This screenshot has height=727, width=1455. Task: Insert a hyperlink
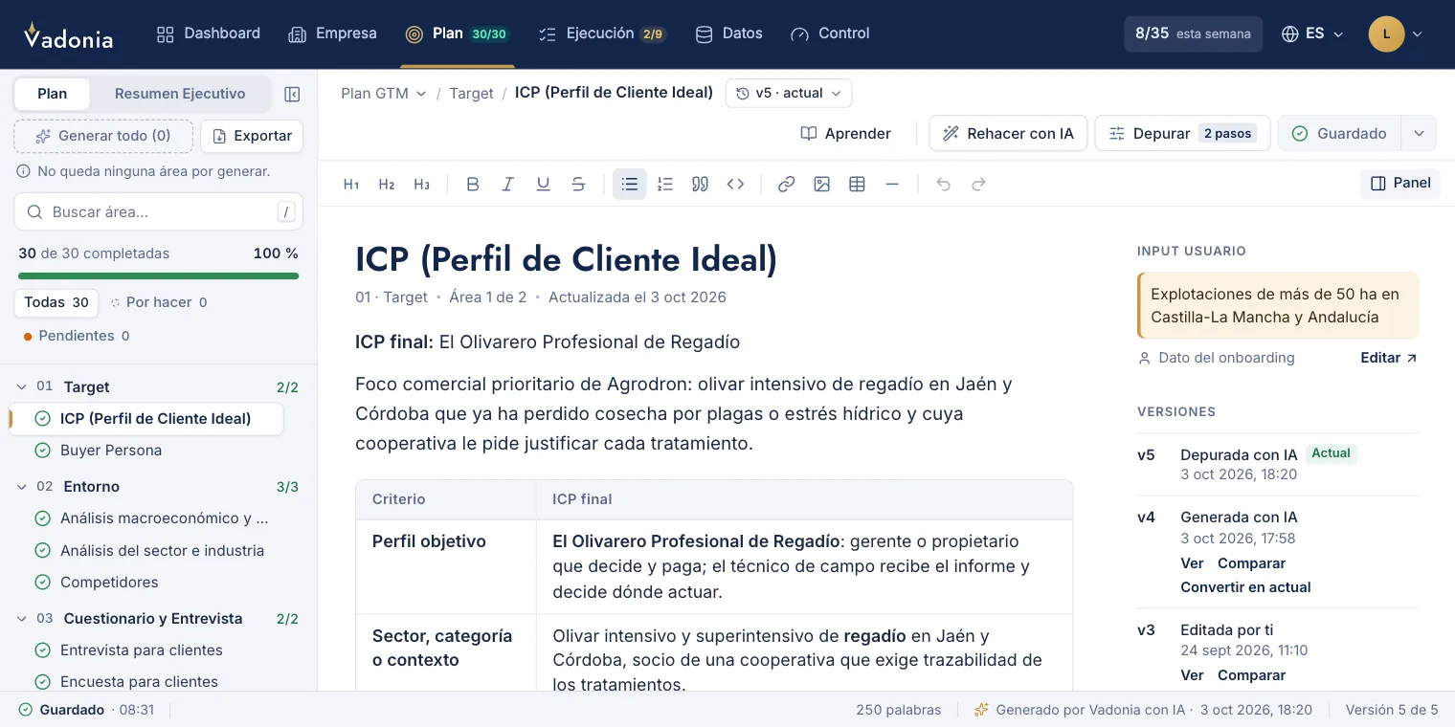click(x=786, y=185)
